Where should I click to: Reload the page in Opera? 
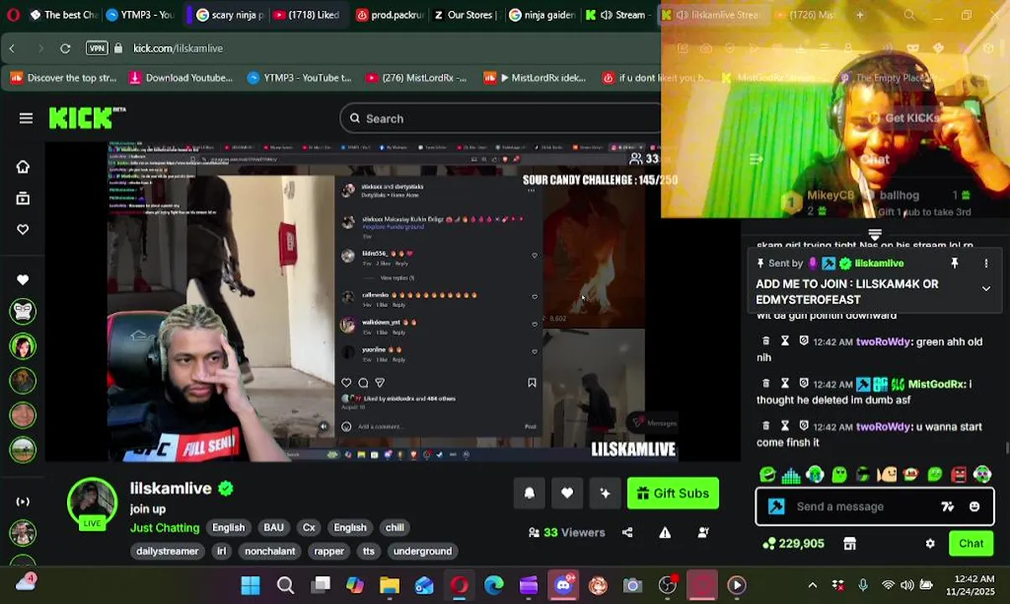click(65, 49)
